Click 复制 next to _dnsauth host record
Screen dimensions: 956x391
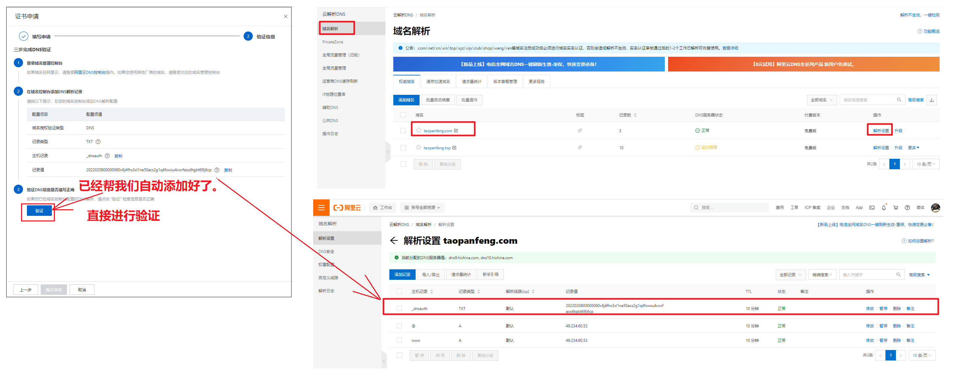[118, 156]
